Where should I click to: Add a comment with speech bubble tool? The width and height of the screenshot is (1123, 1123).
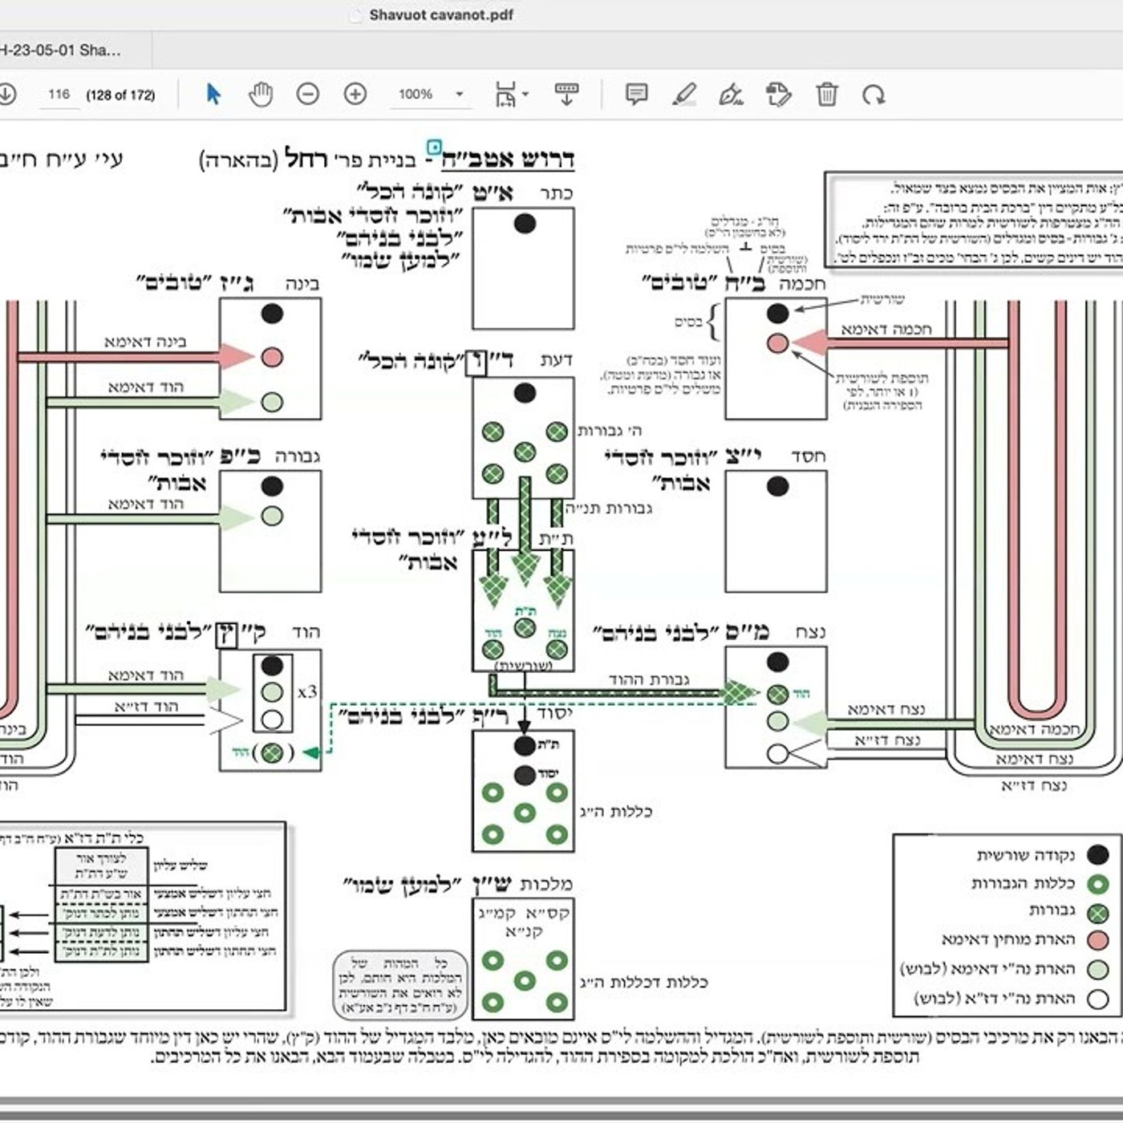tap(636, 95)
